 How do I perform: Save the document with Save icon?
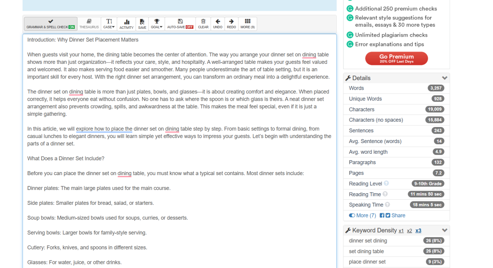(142, 24)
